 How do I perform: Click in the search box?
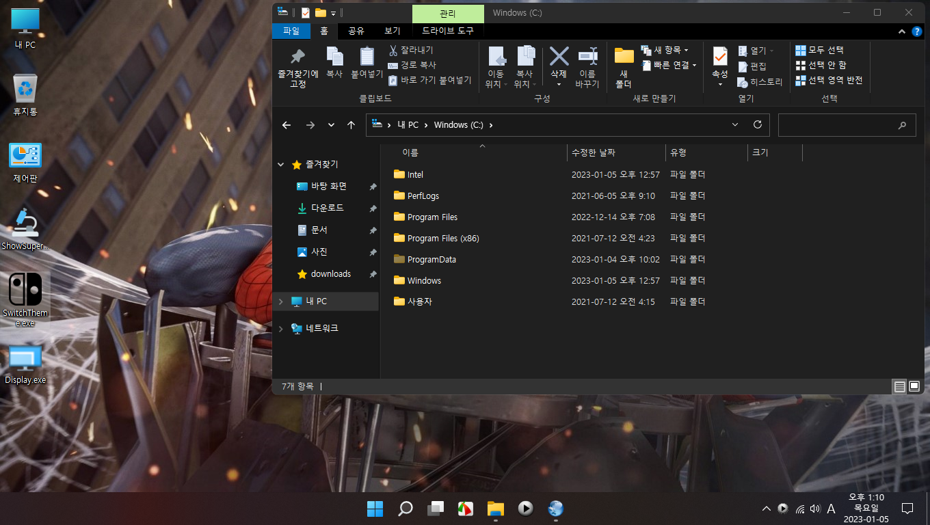click(x=847, y=125)
